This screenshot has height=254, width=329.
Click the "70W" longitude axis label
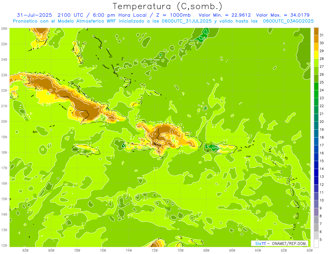coord(180,250)
